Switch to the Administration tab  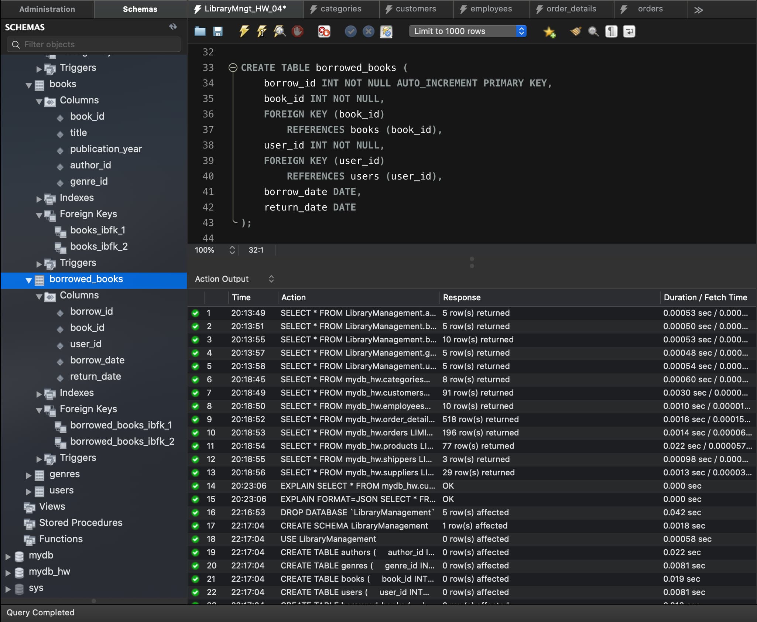pos(47,9)
